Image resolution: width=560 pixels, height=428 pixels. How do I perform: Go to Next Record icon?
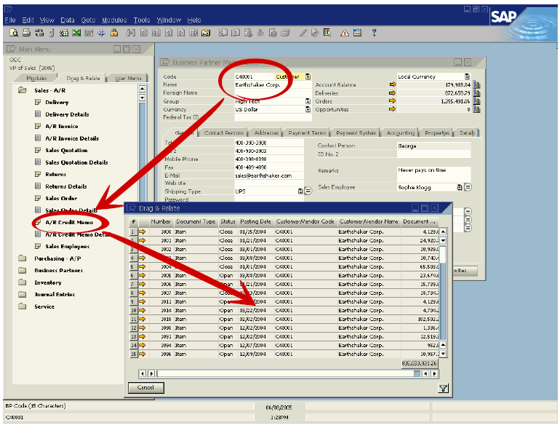(181, 33)
